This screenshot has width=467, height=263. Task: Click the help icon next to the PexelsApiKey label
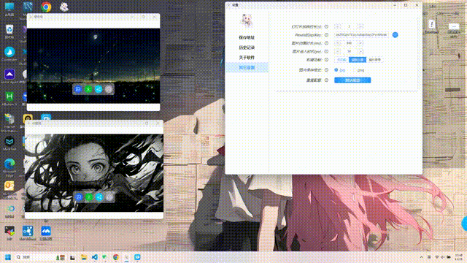tap(326, 35)
